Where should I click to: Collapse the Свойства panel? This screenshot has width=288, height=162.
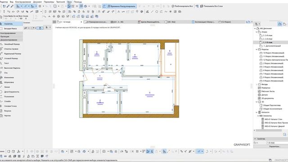[255, 139]
